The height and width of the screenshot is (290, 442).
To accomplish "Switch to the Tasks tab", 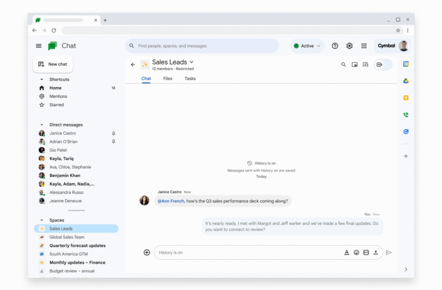I will (x=190, y=79).
